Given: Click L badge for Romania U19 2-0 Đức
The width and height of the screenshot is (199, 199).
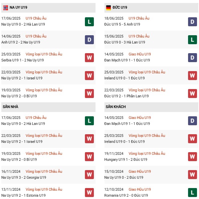Looking at the screenshot, I should pos(192,192).
